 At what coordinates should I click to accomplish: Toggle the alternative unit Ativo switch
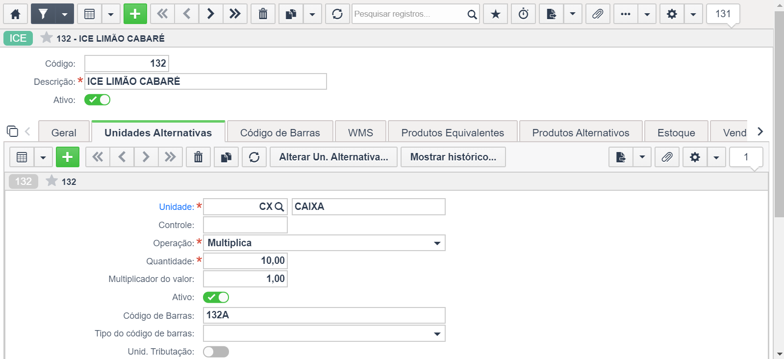pos(216,297)
